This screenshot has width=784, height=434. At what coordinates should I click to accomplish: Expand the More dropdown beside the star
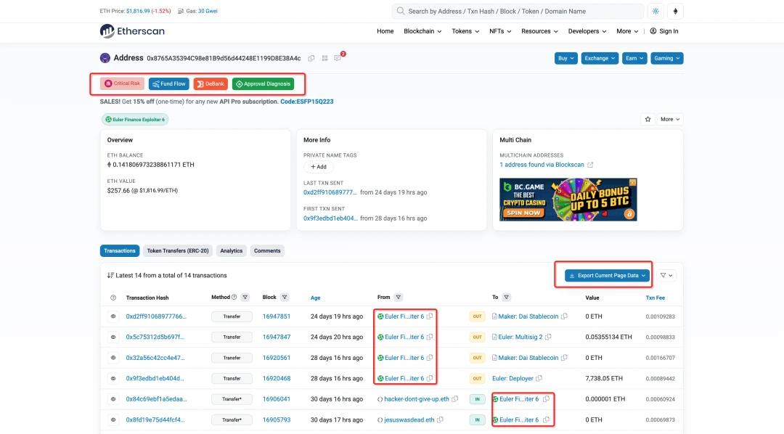tap(669, 119)
